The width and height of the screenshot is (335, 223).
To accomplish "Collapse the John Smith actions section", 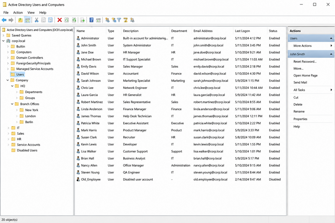I will 331,54.
